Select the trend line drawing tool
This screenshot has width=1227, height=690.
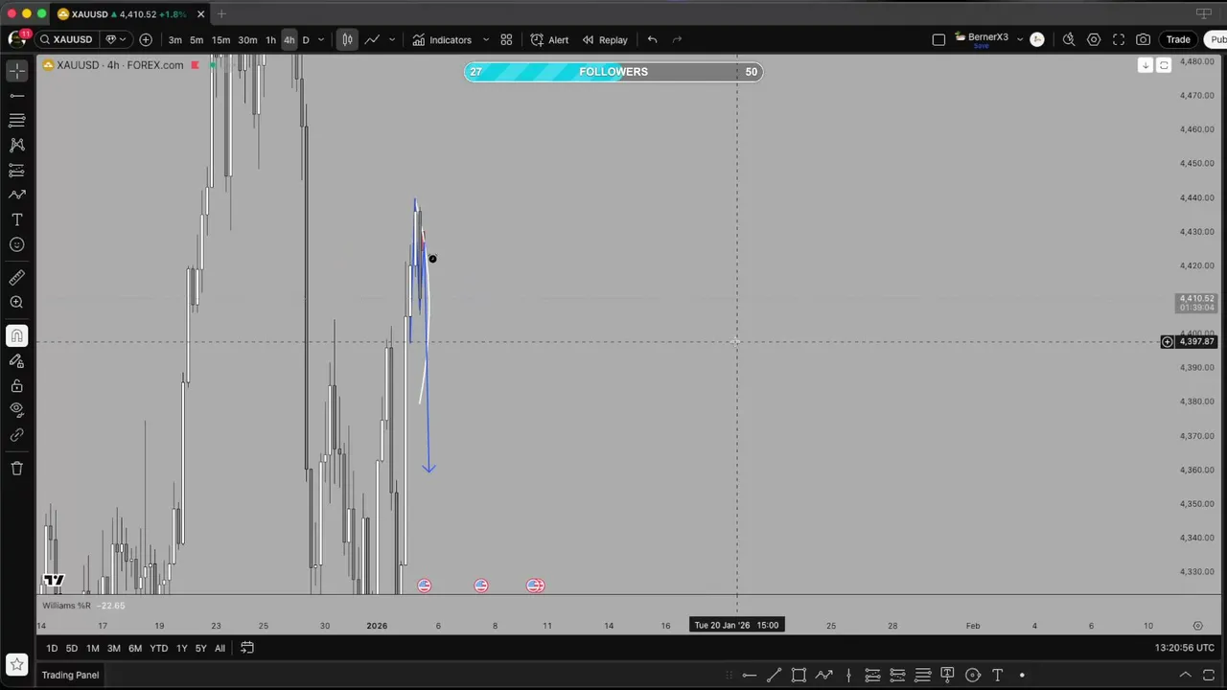(x=16, y=96)
